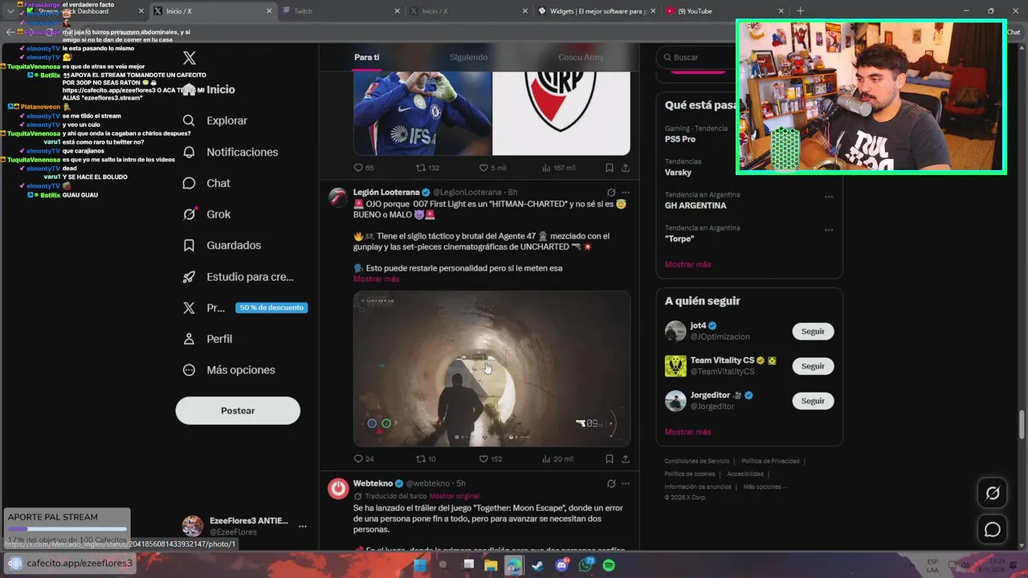
Task: Open Premium 50 % de descuento offer
Action: pyautogui.click(x=245, y=307)
